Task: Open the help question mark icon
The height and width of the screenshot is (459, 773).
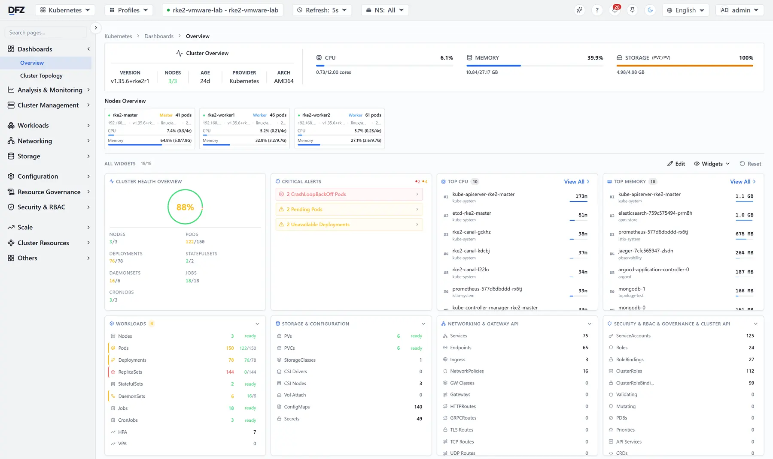Action: pyautogui.click(x=597, y=10)
